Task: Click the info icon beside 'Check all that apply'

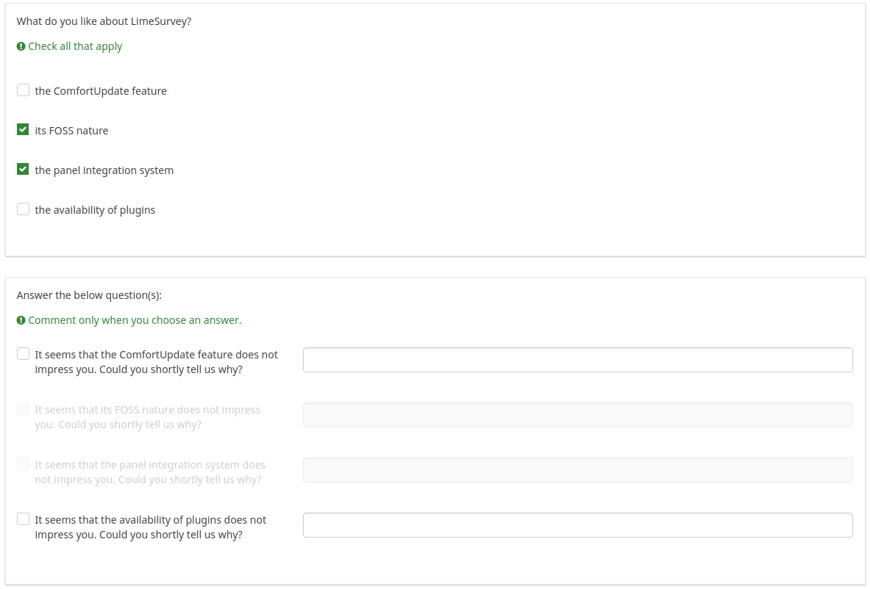Action: 21,46
